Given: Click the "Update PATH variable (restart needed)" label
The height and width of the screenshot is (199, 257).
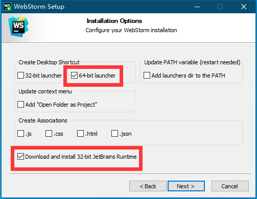Looking at the screenshot, I should point(192,62).
